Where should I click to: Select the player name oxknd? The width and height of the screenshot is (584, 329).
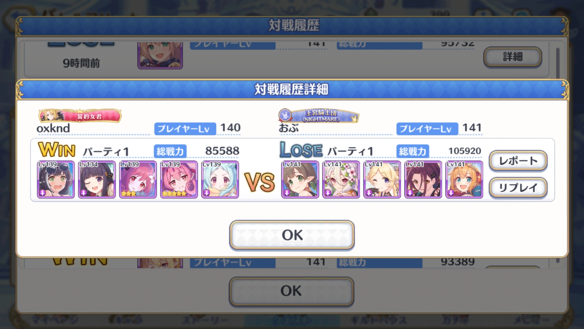tap(53, 128)
